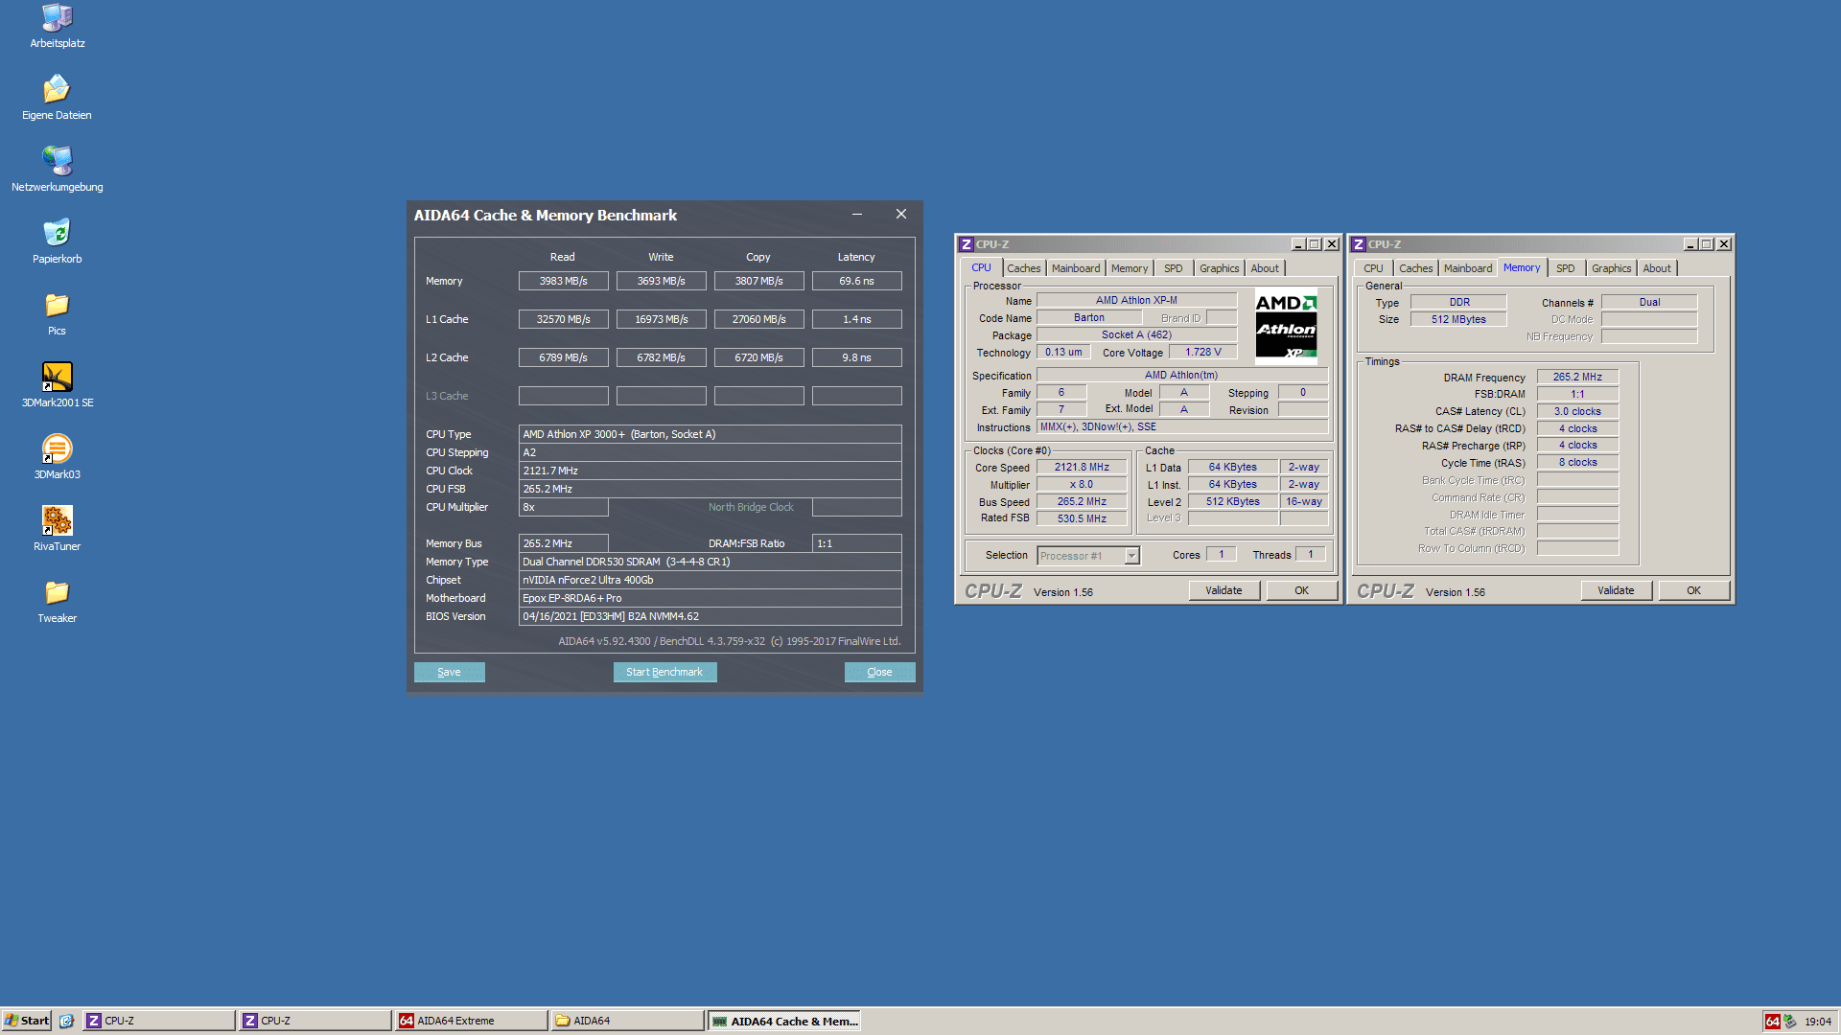This screenshot has width=1841, height=1035.
Task: Open CPU tab in right CPU-Z window
Action: (1373, 268)
